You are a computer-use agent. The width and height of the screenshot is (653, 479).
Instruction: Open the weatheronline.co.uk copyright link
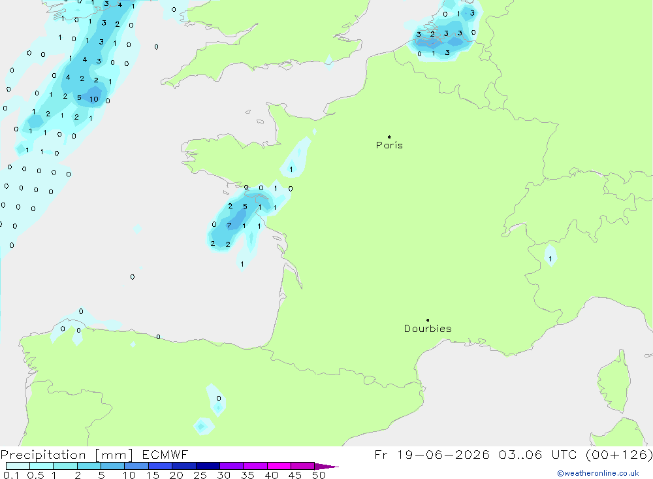click(598, 473)
